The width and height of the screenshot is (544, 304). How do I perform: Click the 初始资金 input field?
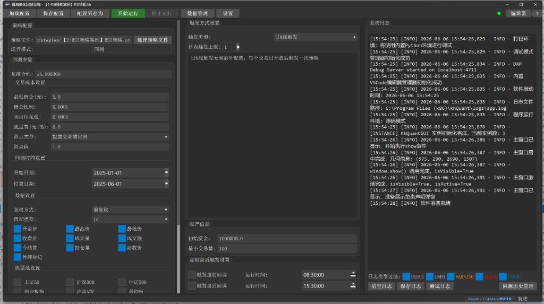(x=287, y=239)
